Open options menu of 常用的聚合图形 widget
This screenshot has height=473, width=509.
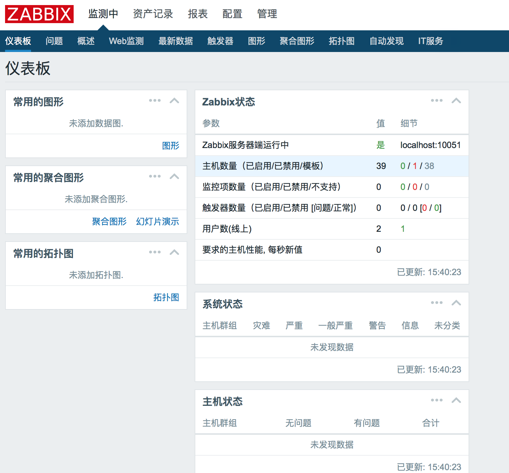(x=155, y=177)
